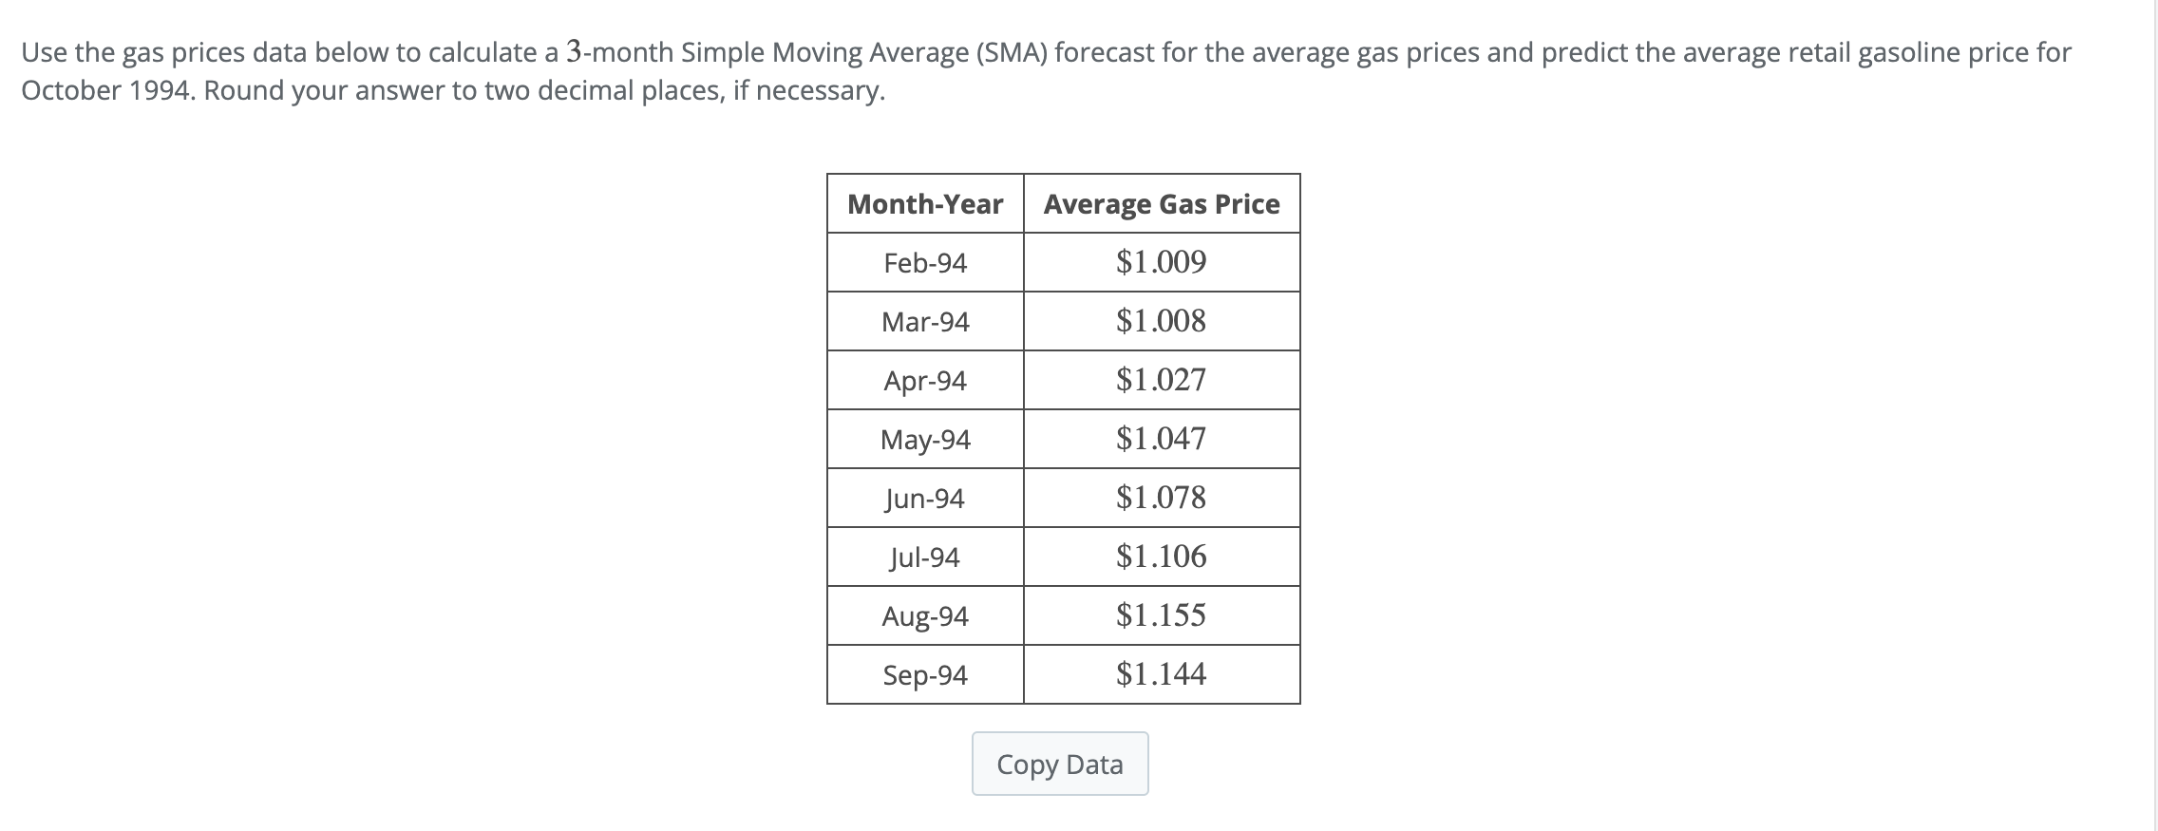Click the May-94 table cell

[924, 439]
